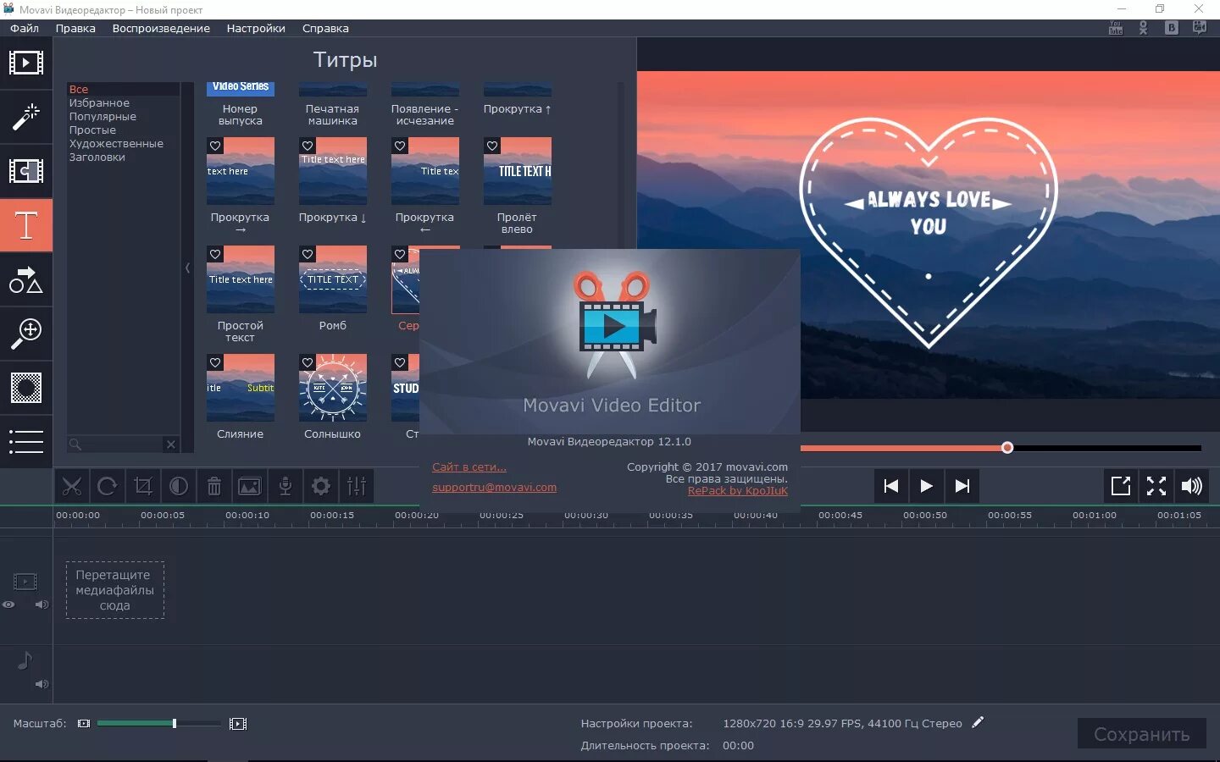The image size is (1220, 762).
Task: Clear the titles search with X
Action: 171,444
